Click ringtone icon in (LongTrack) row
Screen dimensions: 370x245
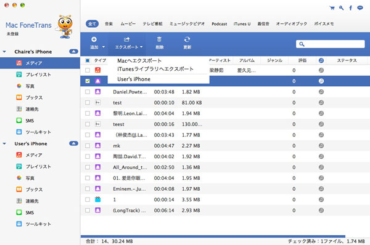click(x=321, y=210)
